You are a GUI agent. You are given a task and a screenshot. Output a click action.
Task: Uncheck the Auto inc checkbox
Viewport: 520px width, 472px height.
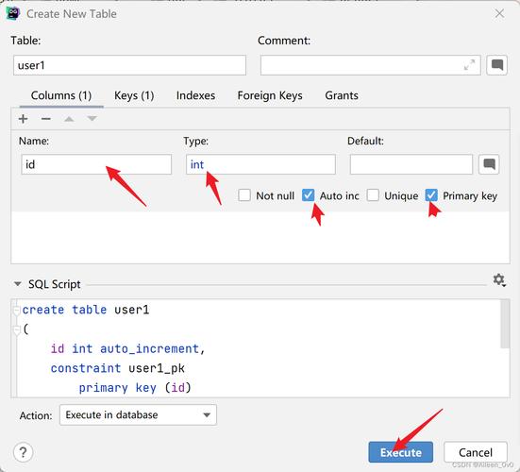click(308, 195)
